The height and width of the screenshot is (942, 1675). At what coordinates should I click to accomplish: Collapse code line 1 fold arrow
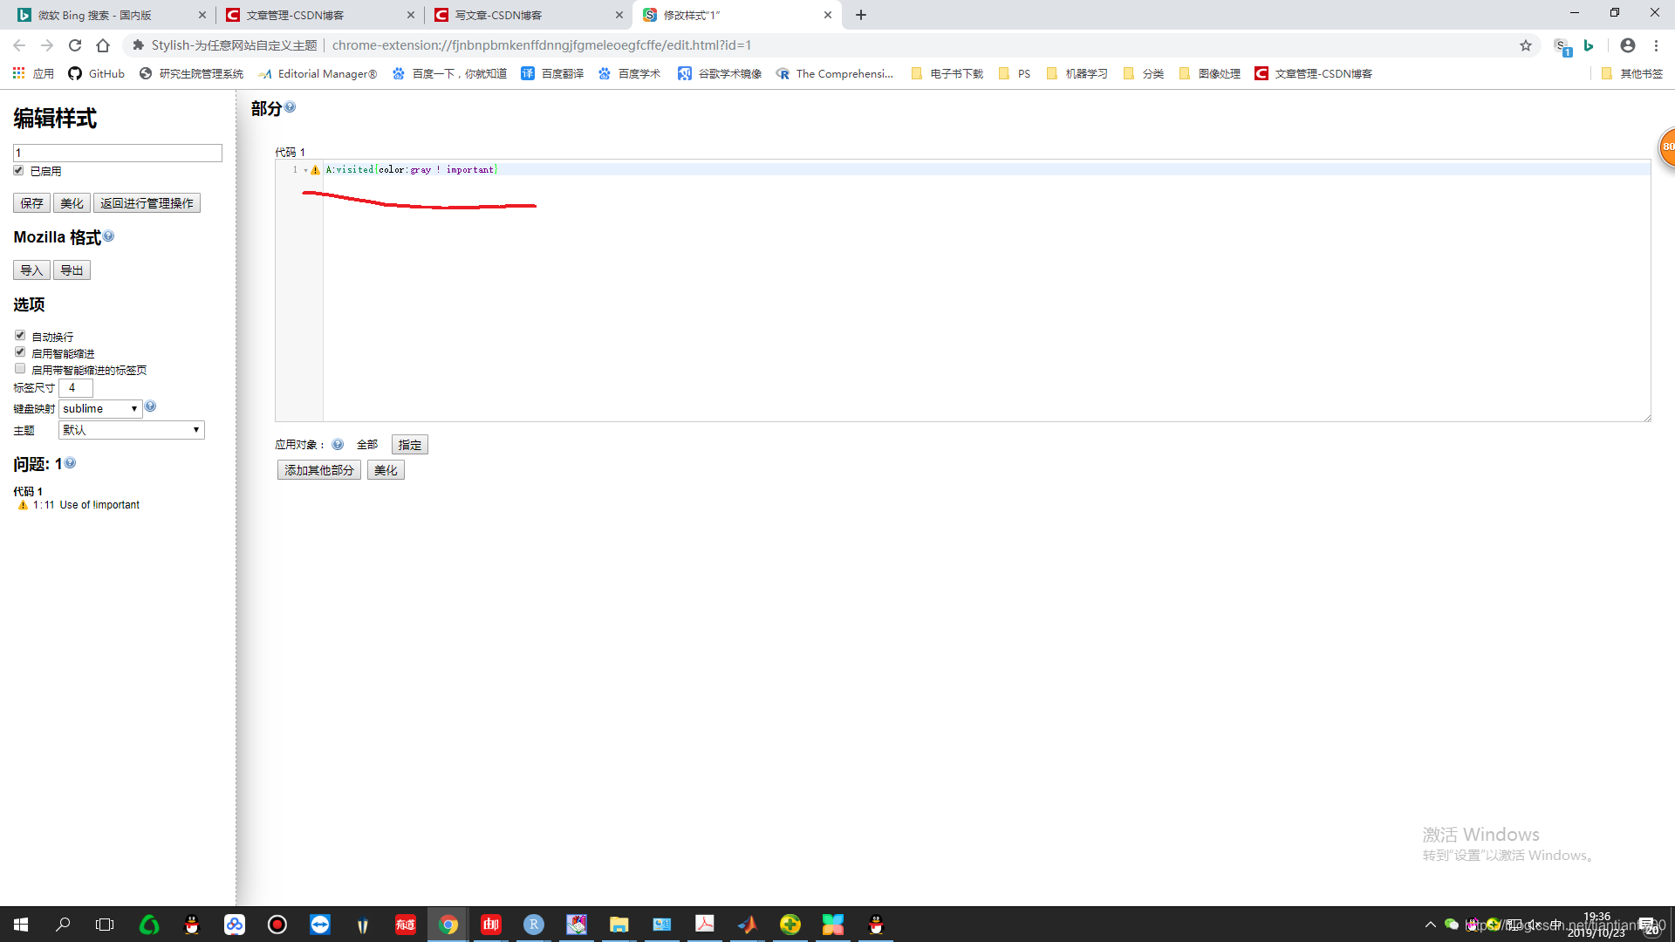(x=305, y=170)
